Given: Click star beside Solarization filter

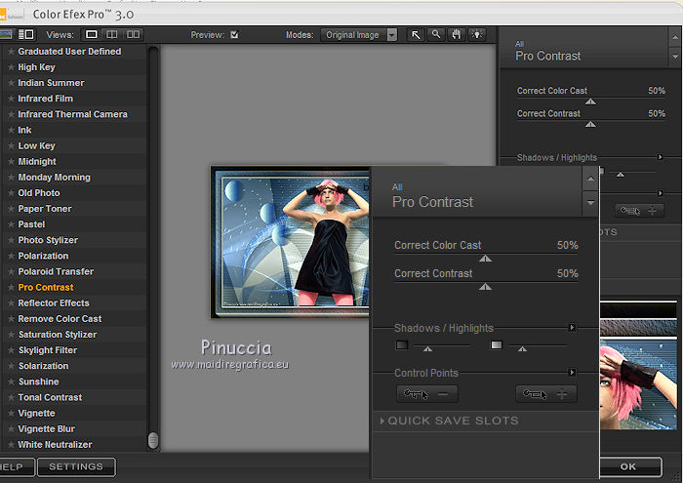Looking at the screenshot, I should [x=11, y=366].
